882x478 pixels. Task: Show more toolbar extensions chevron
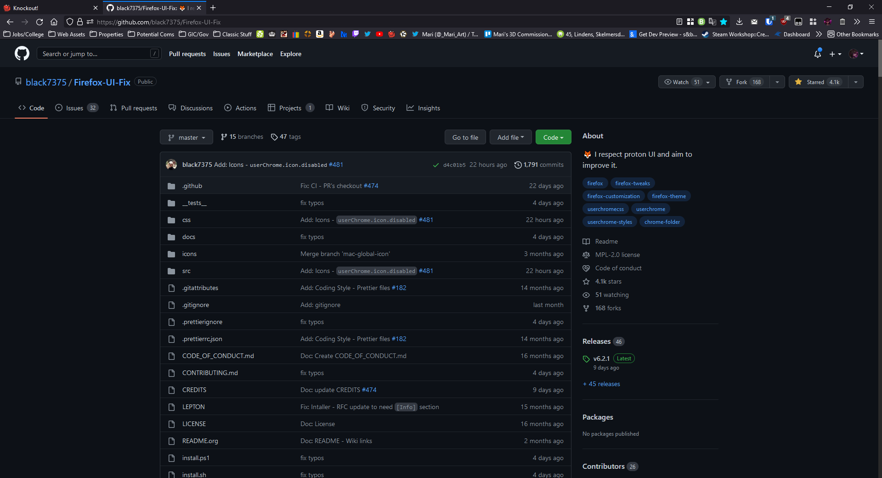(x=857, y=22)
